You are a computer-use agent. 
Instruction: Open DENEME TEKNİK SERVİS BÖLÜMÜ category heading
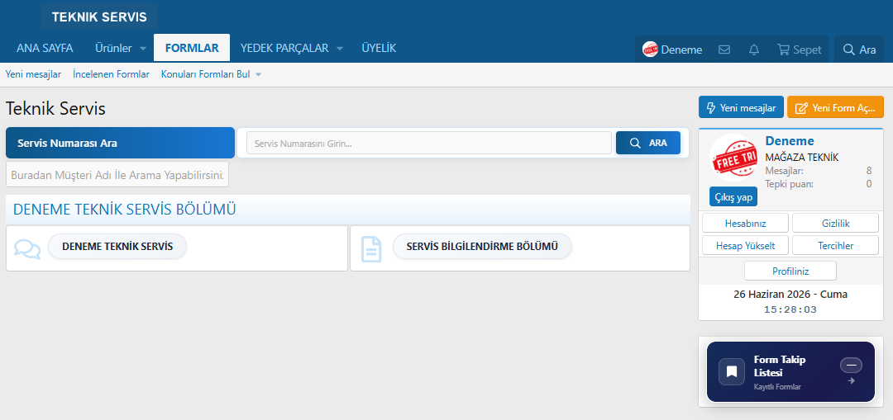point(124,209)
